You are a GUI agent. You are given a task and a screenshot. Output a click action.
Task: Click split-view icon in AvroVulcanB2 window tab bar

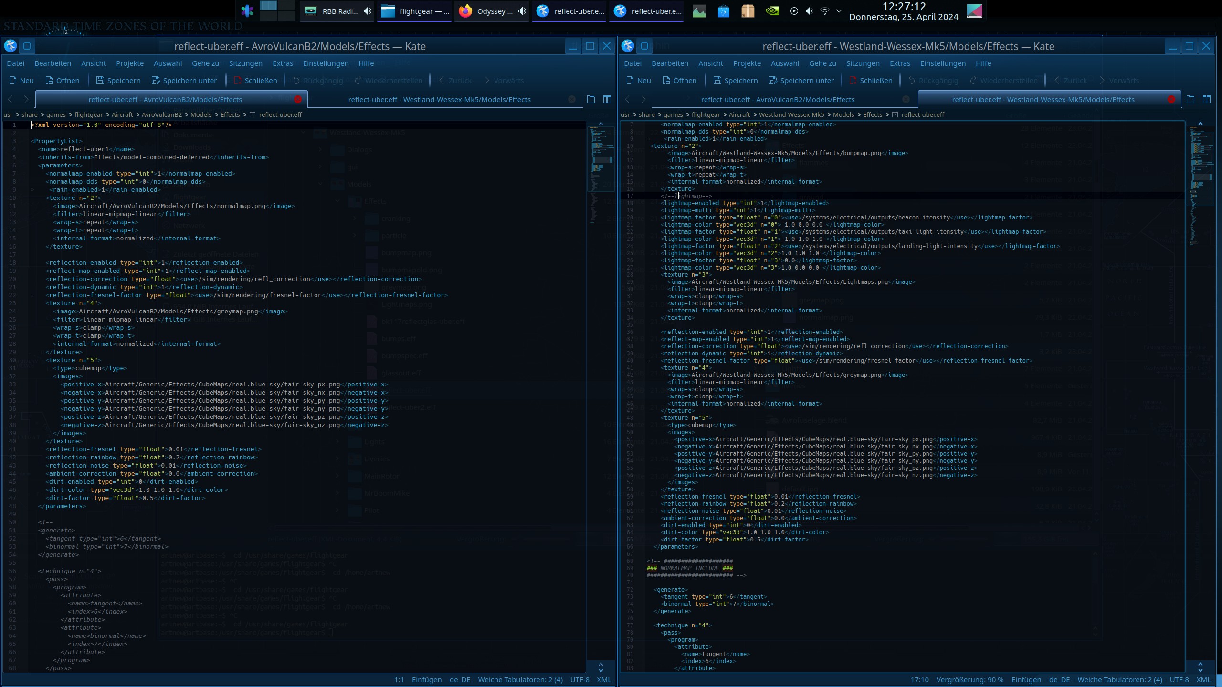[x=607, y=99]
